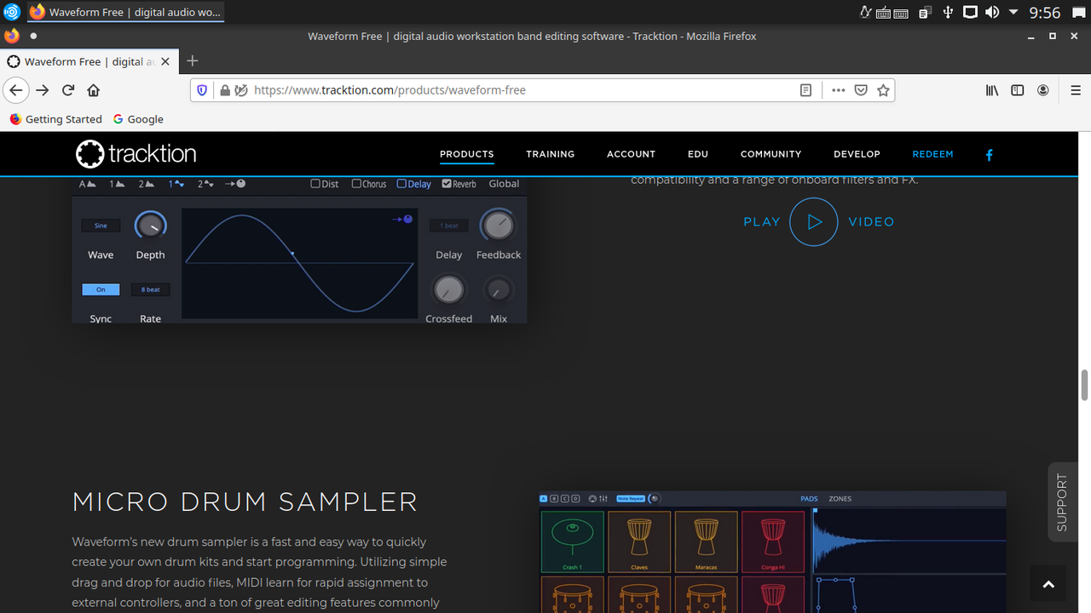Open the Wave Sine selector

click(101, 225)
